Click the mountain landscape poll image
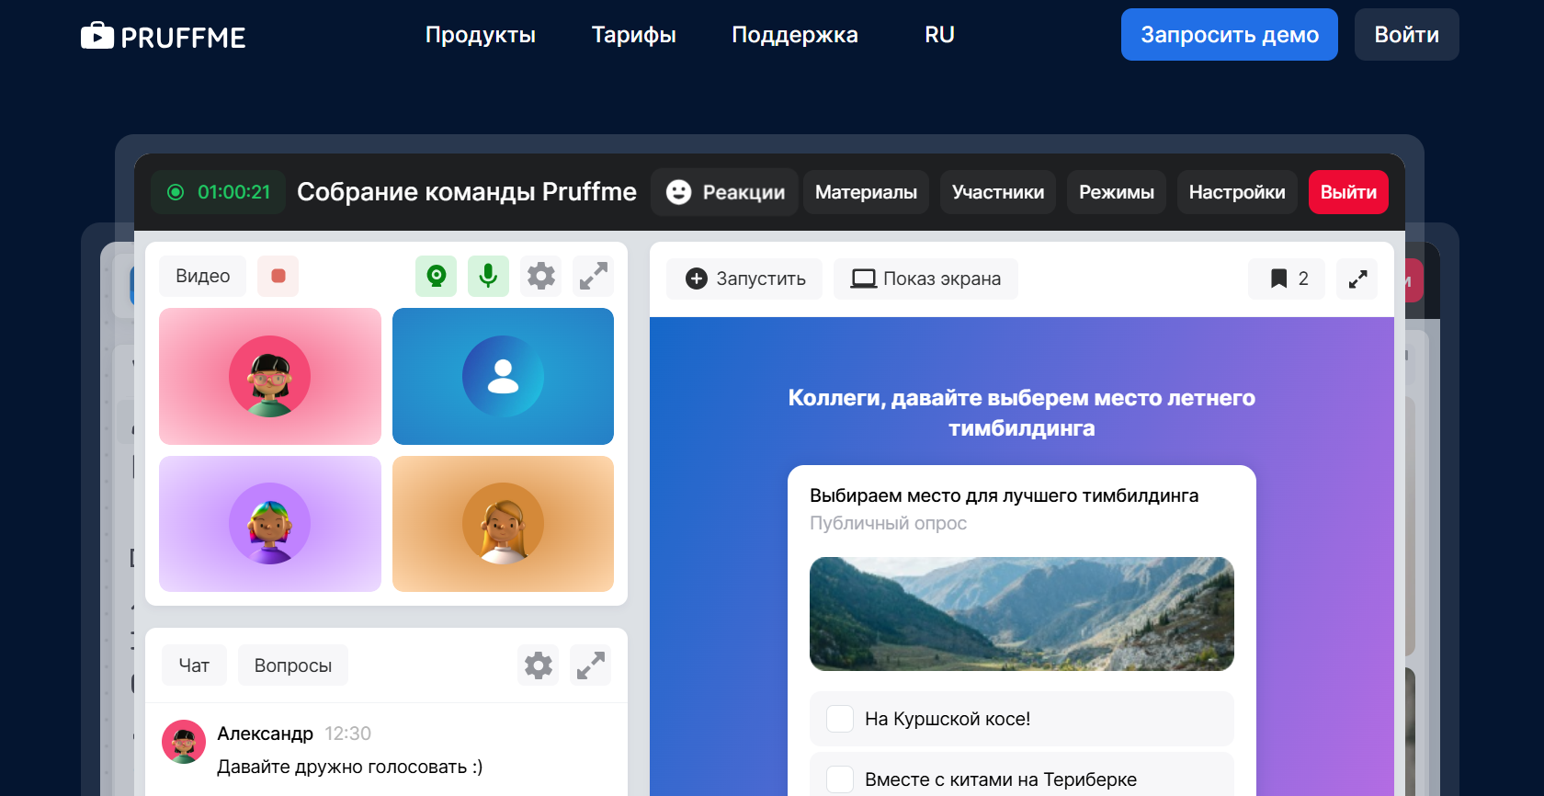 (x=1021, y=614)
